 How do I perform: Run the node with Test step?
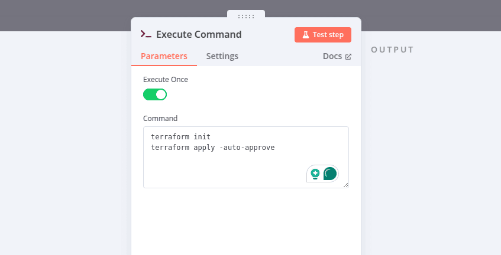(323, 35)
